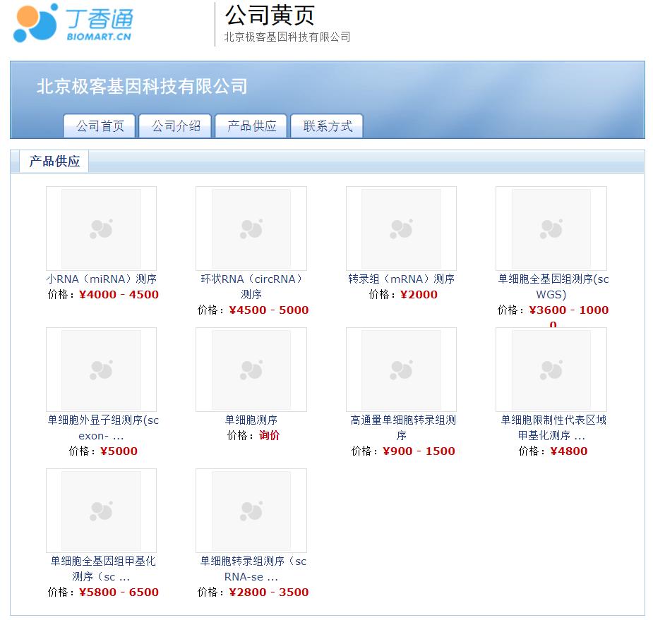The width and height of the screenshot is (653, 620).
Task: Select the 产品供应 navigation tab
Action: click(x=251, y=126)
